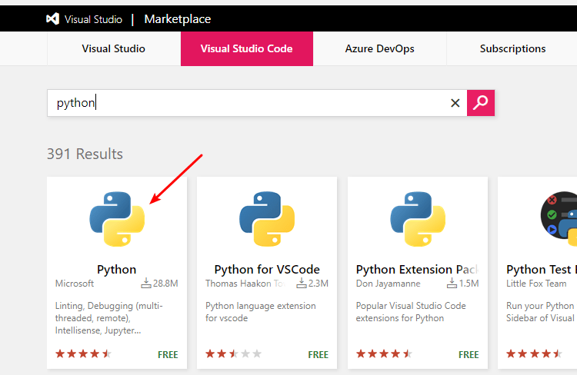Viewport: 577px width, 375px height.
Task: Click the 391 Results heading
Action: (85, 154)
